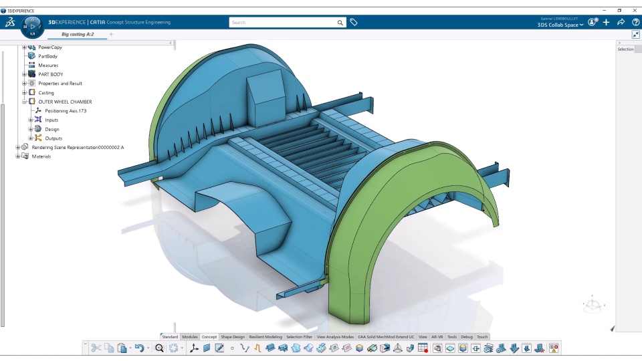Viewport: 642px width, 361px height.
Task: Click the plus Add icon in top bar
Action: tap(607, 23)
